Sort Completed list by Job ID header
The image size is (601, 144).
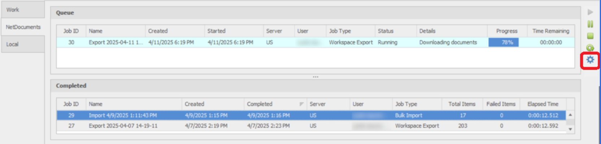pyautogui.click(x=71, y=104)
